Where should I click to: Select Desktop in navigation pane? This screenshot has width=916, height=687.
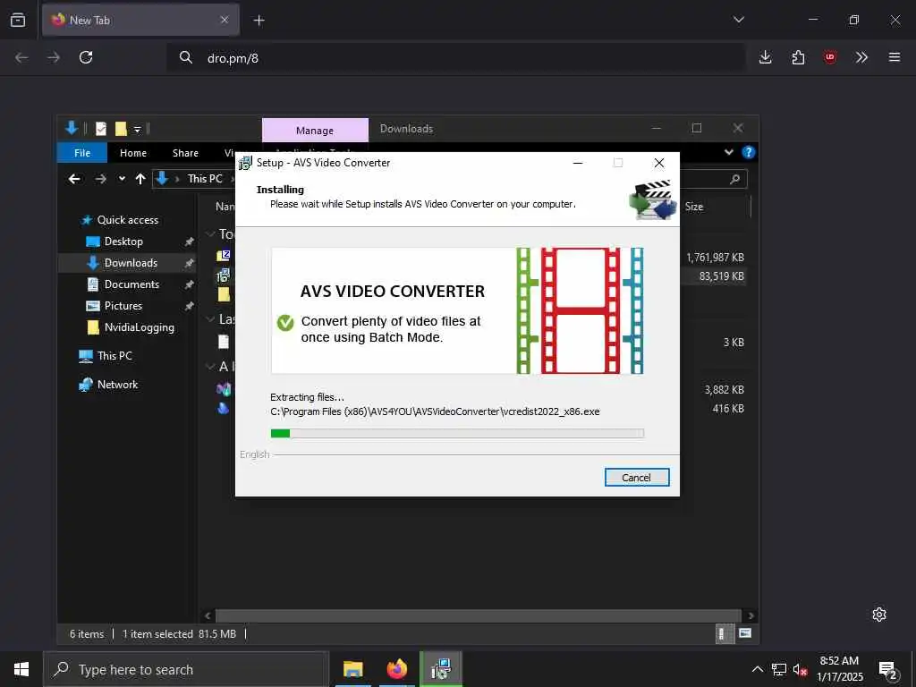(x=123, y=242)
